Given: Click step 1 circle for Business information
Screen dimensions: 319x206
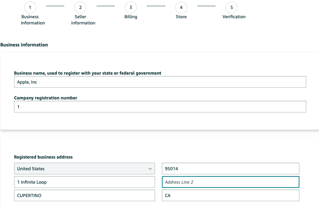Looking at the screenshot, I should point(30,7).
